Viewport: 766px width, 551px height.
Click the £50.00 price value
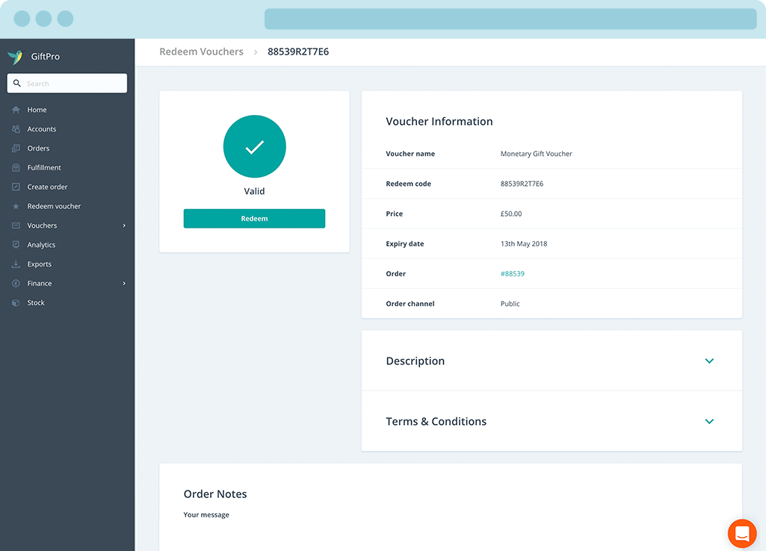[511, 214]
